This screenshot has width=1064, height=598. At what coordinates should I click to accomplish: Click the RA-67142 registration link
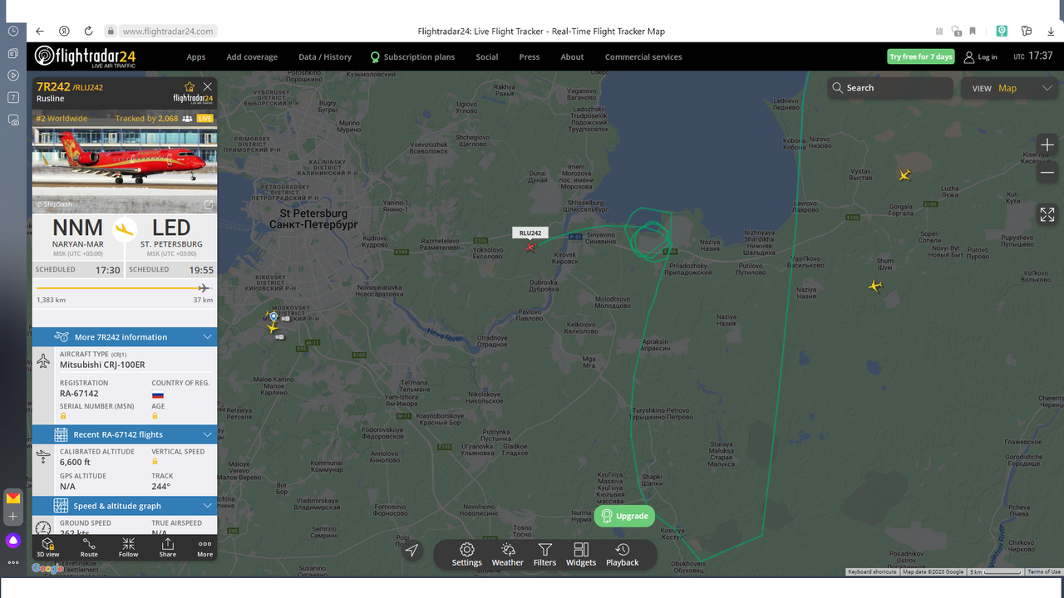click(x=79, y=394)
